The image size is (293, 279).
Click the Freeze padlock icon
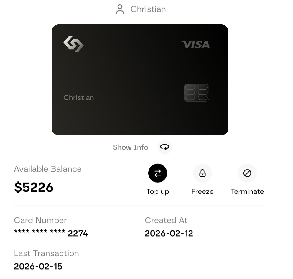[202, 173]
